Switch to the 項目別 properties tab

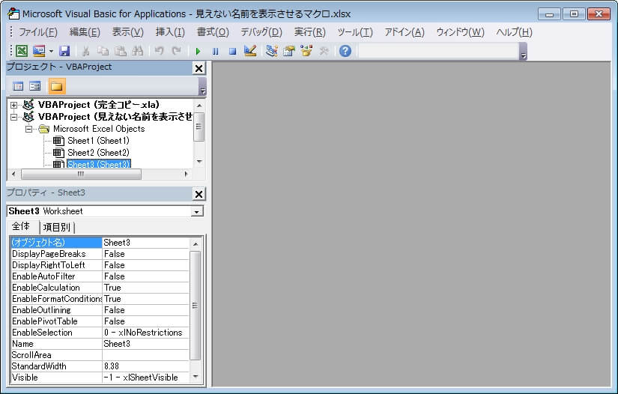point(57,228)
